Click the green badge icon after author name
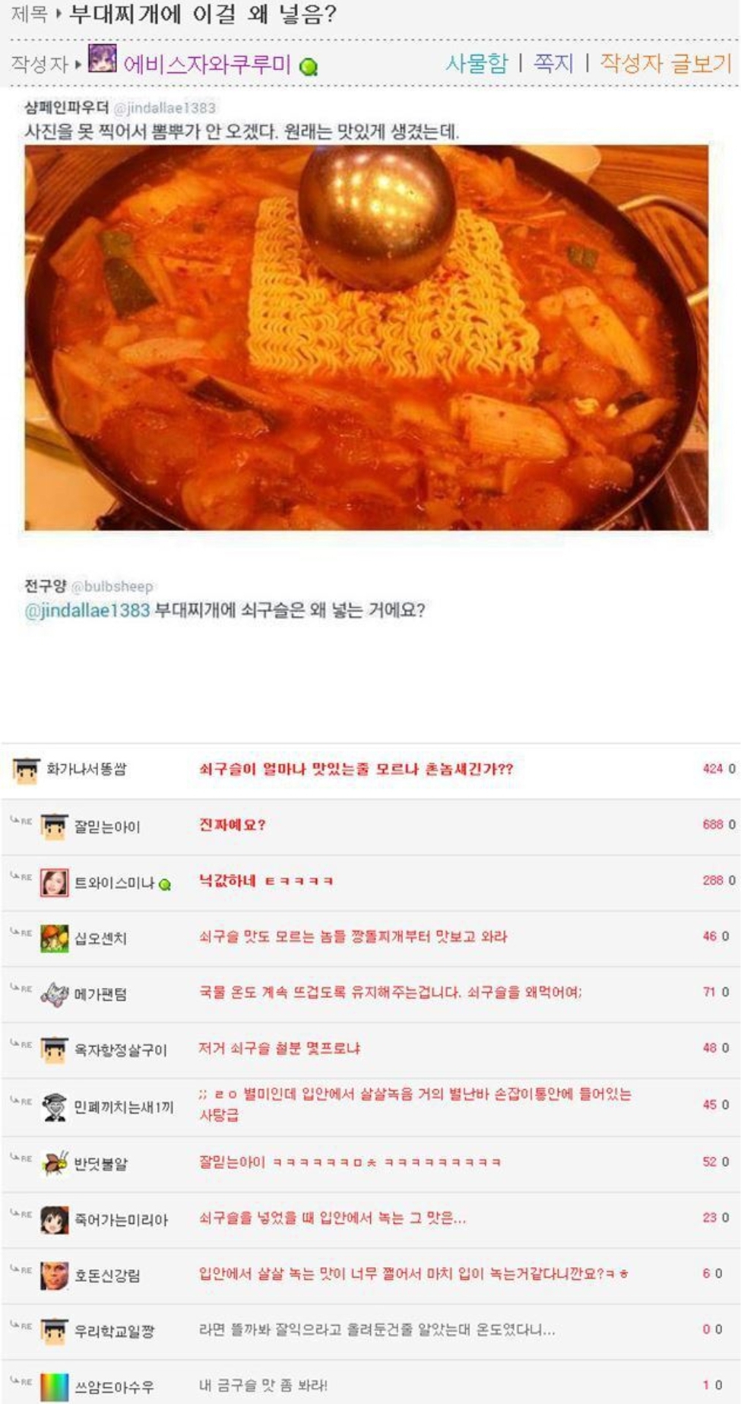This screenshot has width=741, height=1404. pos(309,67)
